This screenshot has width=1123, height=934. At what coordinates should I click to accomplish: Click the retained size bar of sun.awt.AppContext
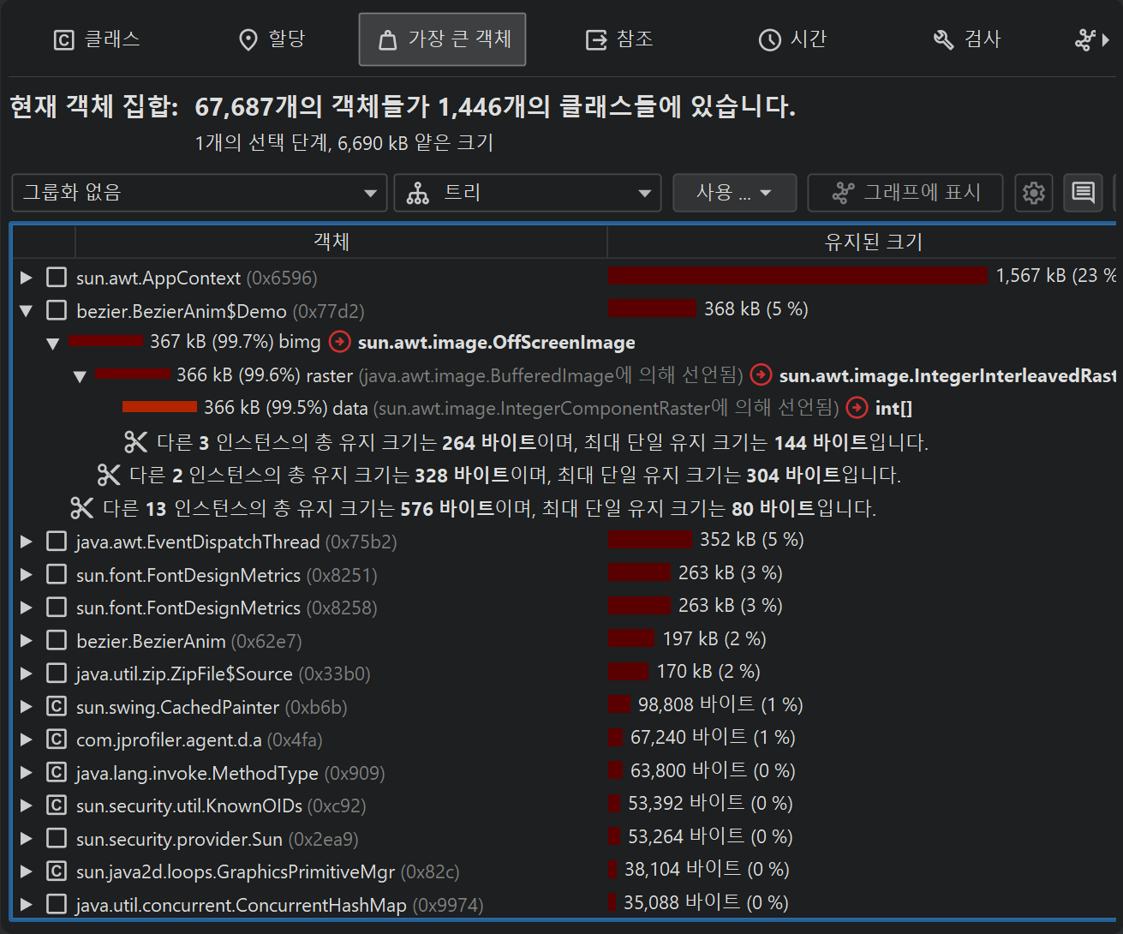coord(797,276)
